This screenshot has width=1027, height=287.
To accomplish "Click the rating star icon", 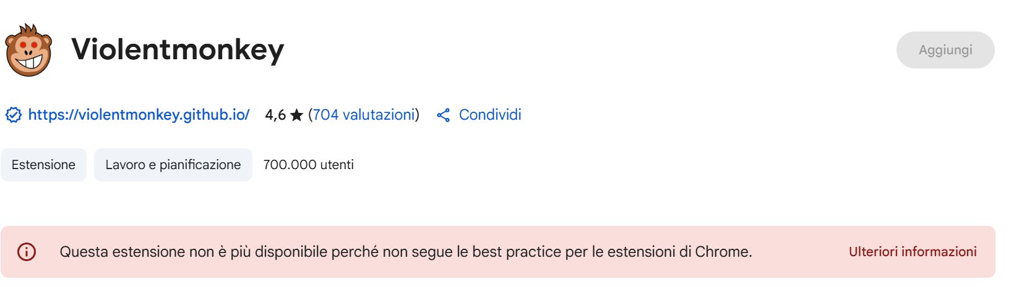I will click(x=296, y=115).
